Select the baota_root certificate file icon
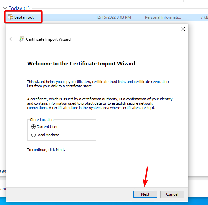The height and width of the screenshot is (205, 208). pyautogui.click(x=10, y=17)
